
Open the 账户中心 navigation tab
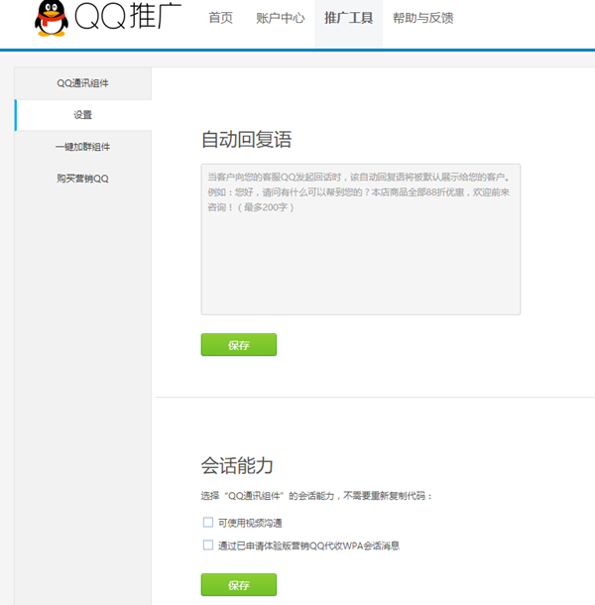[x=280, y=18]
